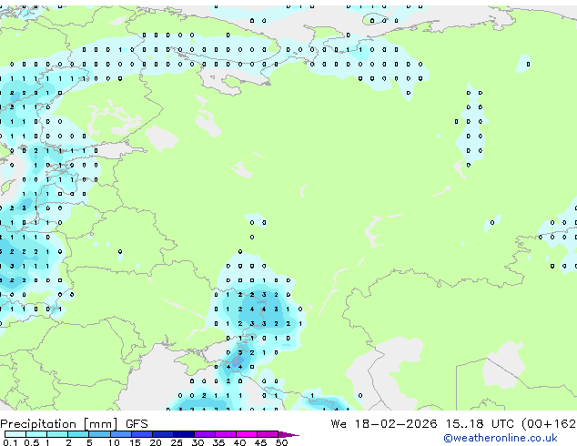The image size is (577, 446).
Task: Click the "25" legend scale label
Action: click(177, 442)
